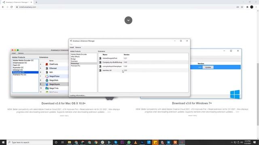Select After Effects in the Adobe Products list

coord(75,56)
